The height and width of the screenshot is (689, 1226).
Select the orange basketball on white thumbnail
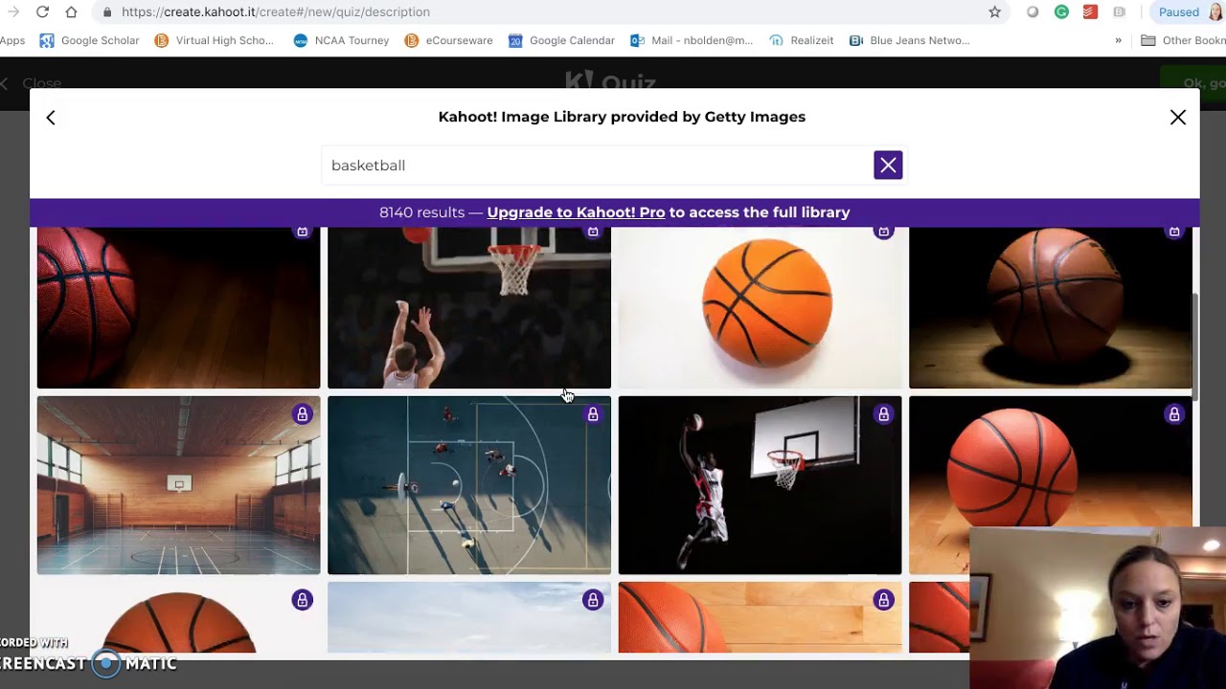click(x=760, y=307)
